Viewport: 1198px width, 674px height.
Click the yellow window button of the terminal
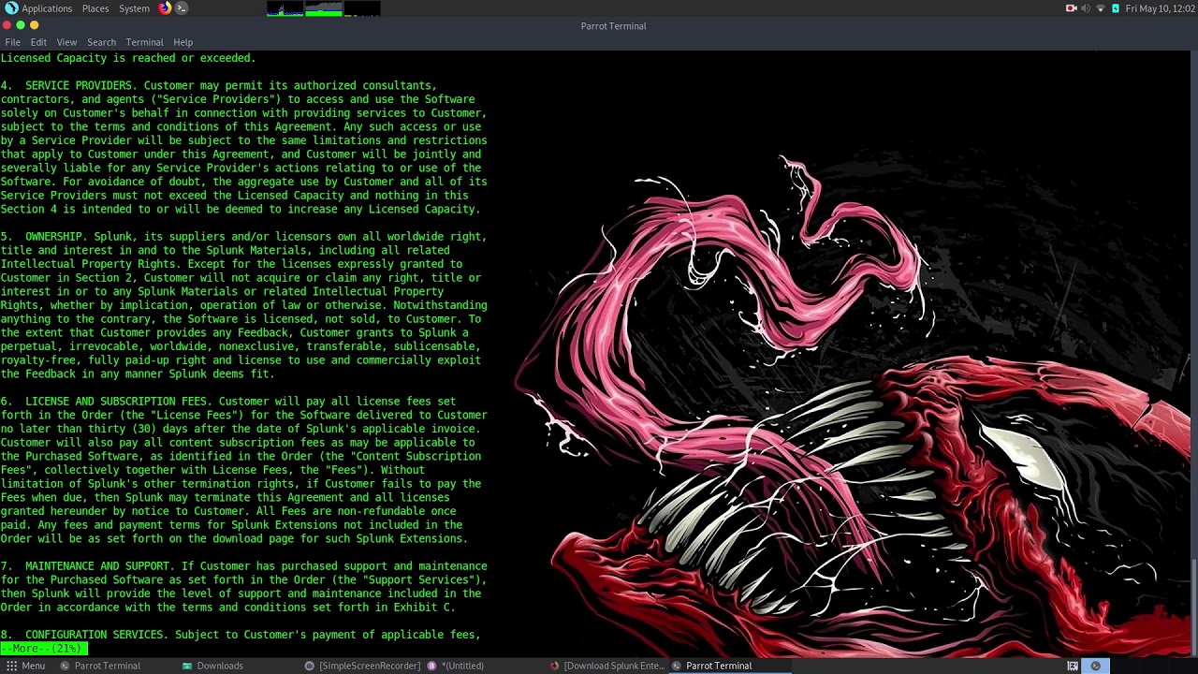point(35,25)
